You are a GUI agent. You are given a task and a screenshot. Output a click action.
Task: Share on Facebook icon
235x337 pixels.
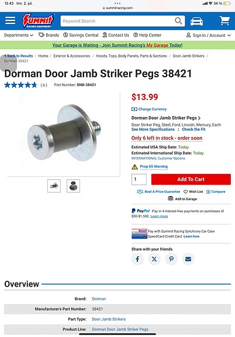[x=137, y=259]
